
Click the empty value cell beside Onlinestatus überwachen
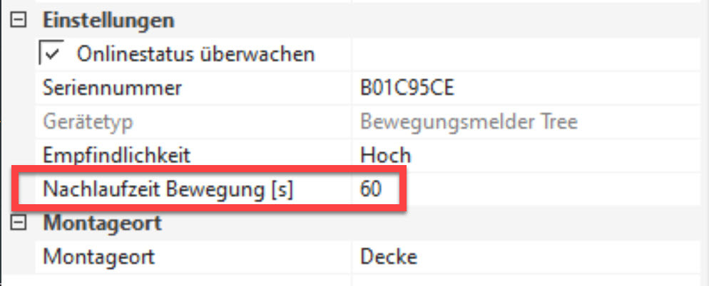528,54
